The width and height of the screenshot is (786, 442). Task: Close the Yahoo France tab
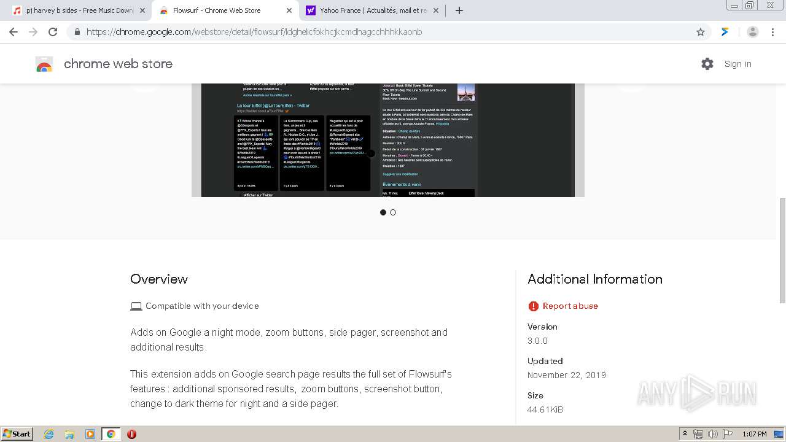pos(436,10)
